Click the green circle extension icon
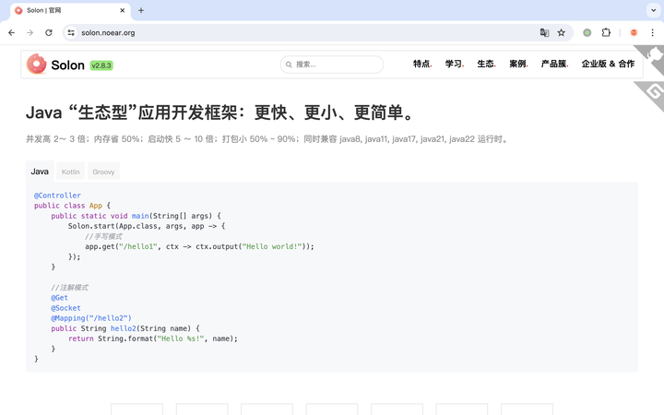 pos(587,32)
